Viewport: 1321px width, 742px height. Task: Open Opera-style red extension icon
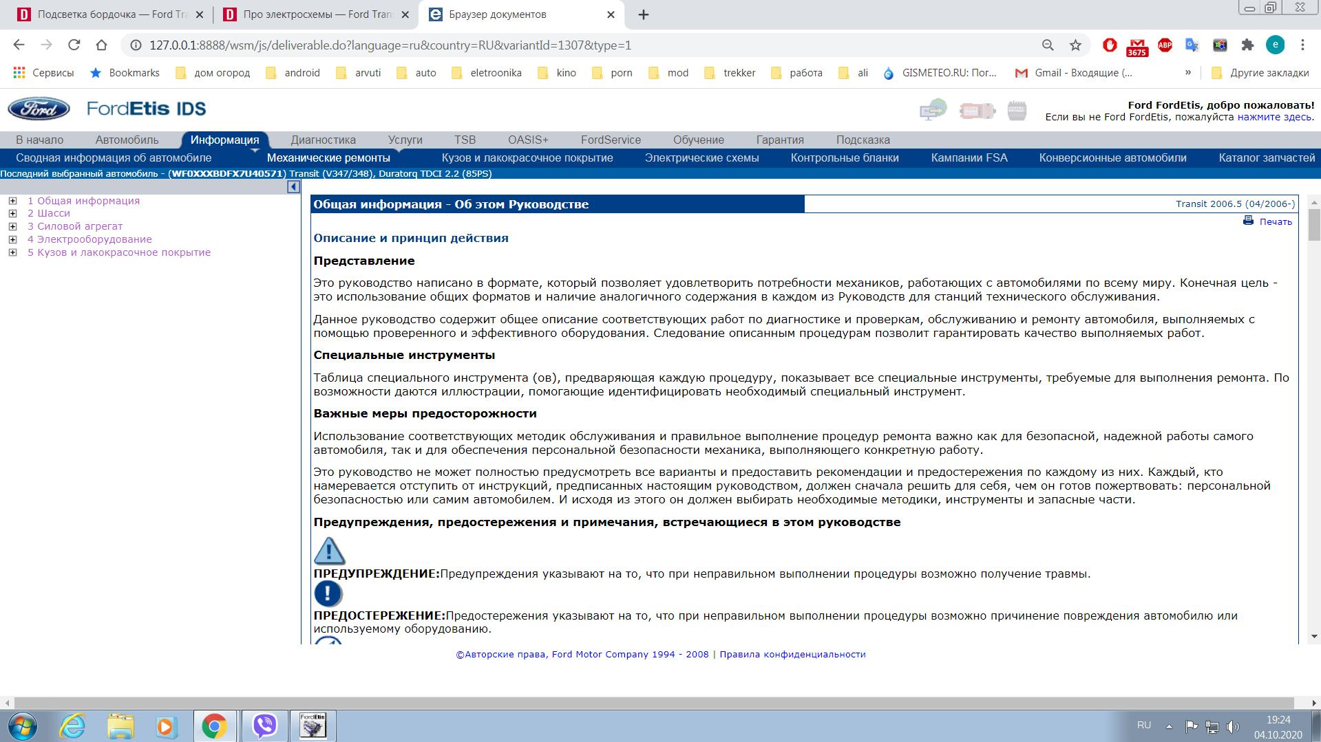1110,45
